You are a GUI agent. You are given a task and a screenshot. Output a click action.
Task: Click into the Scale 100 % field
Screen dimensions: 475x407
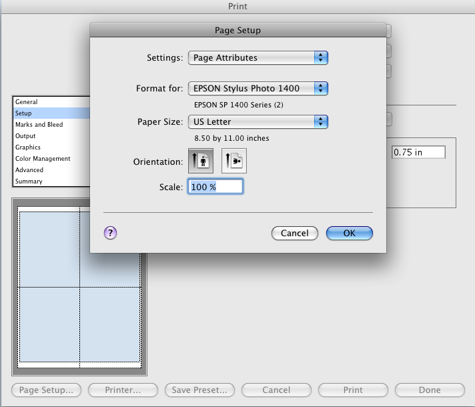coord(215,187)
